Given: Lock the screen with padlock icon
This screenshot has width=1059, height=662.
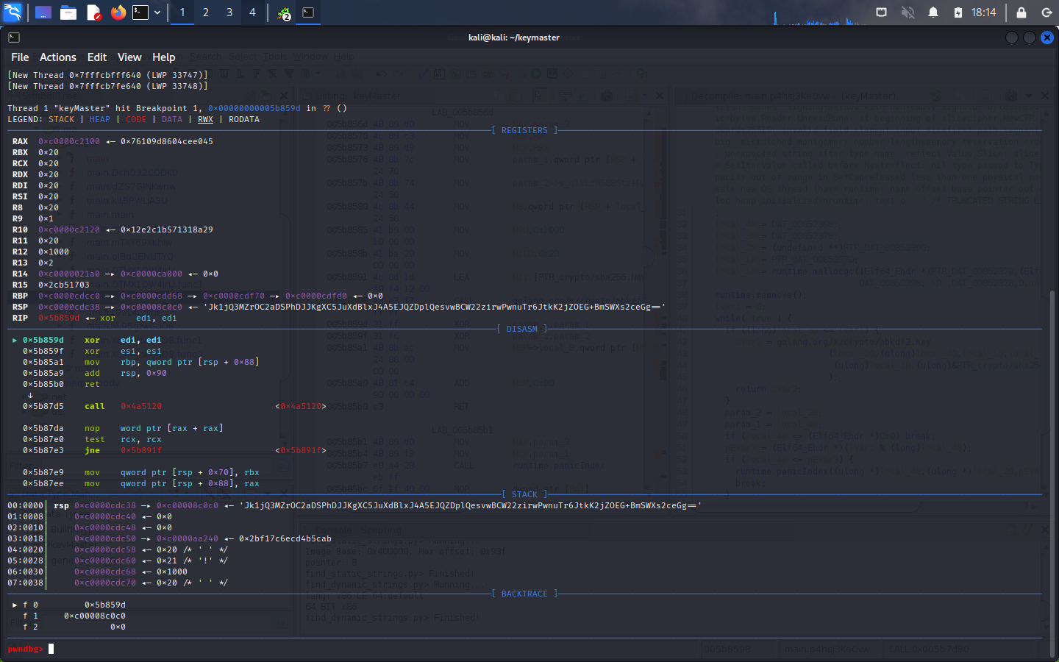Looking at the screenshot, I should (1021, 13).
